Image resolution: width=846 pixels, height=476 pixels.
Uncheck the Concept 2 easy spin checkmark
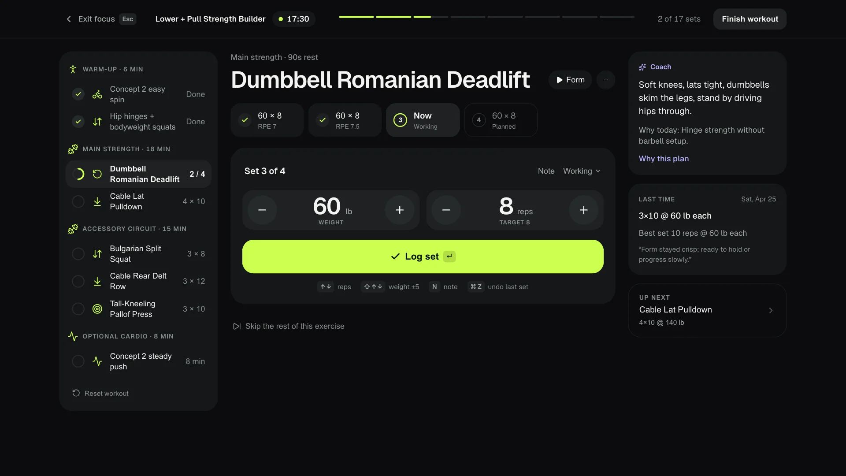tap(78, 94)
